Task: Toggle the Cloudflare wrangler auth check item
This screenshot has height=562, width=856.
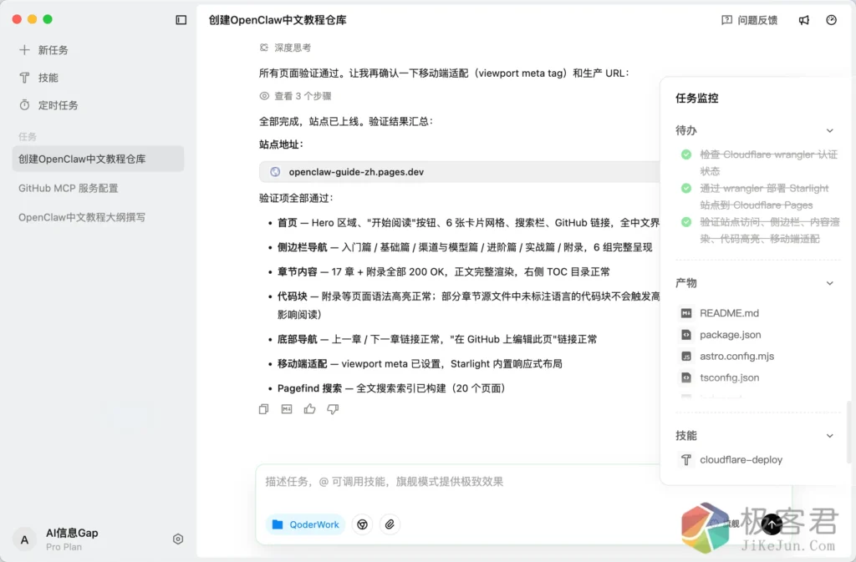Action: (x=686, y=154)
